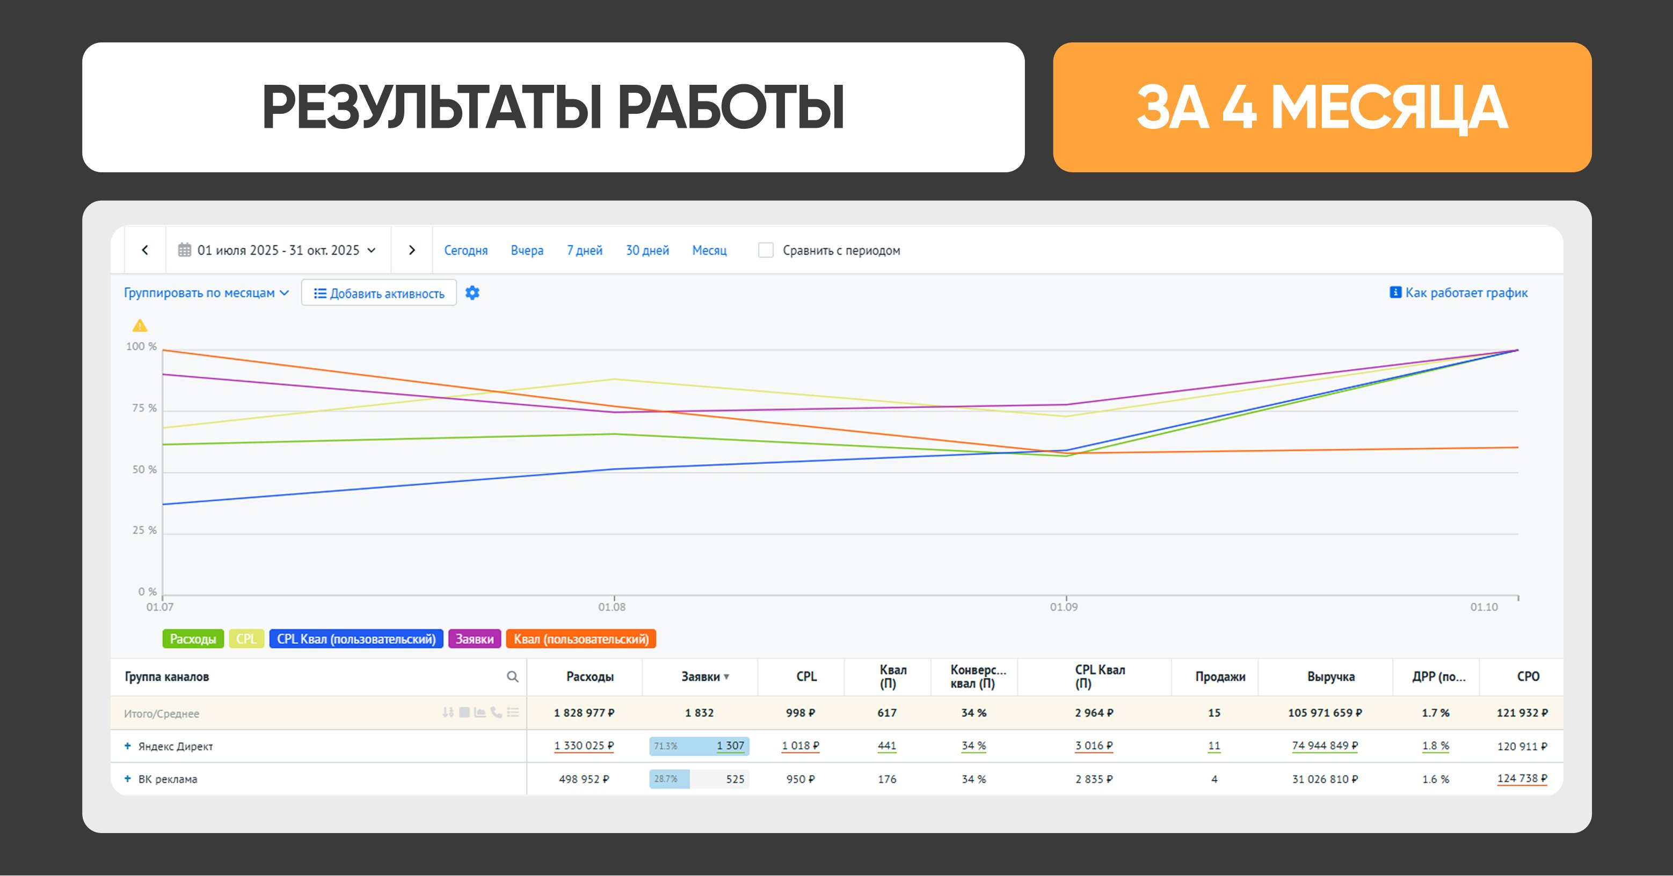Toggle Заявки series in chart legend
This screenshot has width=1673, height=876.
tap(474, 639)
